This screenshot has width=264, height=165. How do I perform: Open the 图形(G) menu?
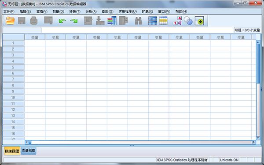107,11
